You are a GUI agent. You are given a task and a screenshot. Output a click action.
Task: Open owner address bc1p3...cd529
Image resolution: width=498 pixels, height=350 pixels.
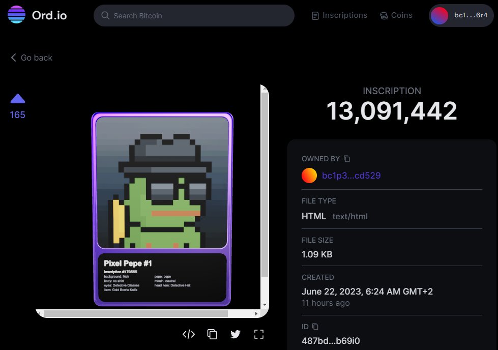point(351,176)
